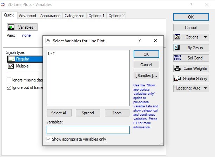This screenshot has width=215, height=157.
Task: Select the Multiple graph type row
Action: pyautogui.click(x=25, y=66)
